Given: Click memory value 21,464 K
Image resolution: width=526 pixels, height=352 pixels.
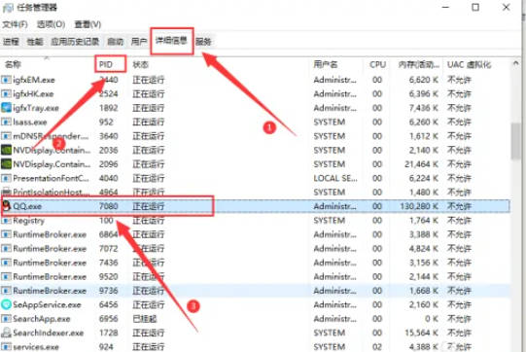Looking at the screenshot, I should click(421, 164).
